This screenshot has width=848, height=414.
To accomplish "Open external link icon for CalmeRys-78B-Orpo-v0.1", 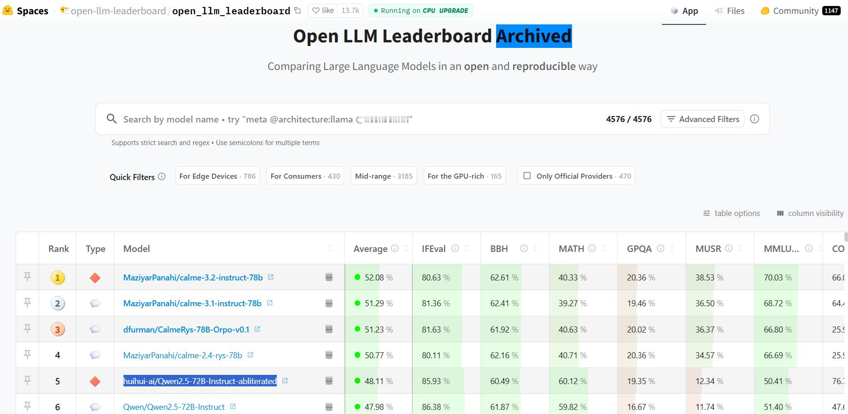I will pos(257,329).
